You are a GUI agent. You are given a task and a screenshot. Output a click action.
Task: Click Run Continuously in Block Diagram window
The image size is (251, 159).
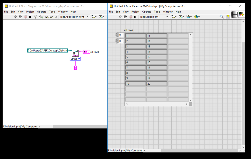point(20,17)
